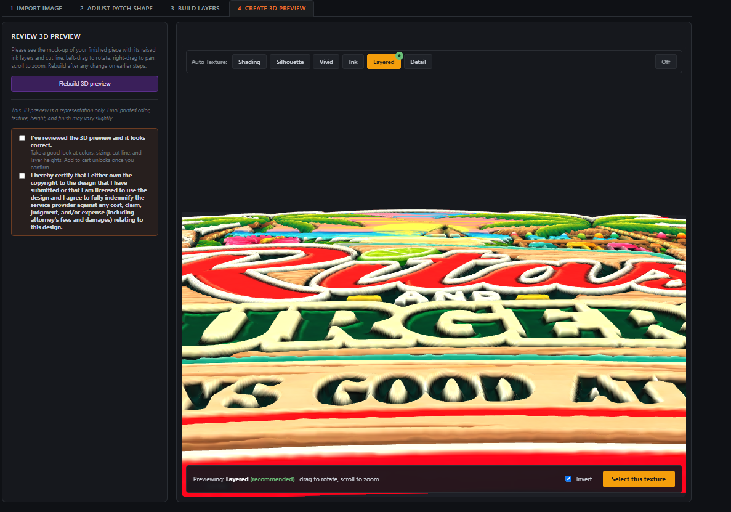Switch to 2. Adjust Patch Shape tab

(x=116, y=9)
